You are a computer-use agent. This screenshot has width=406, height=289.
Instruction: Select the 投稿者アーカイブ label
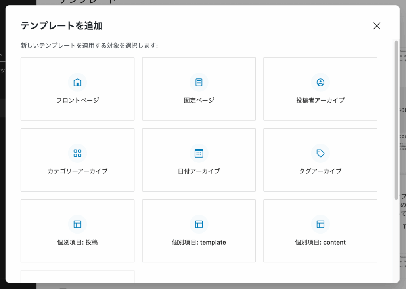click(x=320, y=100)
